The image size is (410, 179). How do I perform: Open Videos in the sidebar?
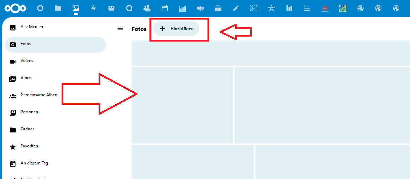tap(56, 61)
